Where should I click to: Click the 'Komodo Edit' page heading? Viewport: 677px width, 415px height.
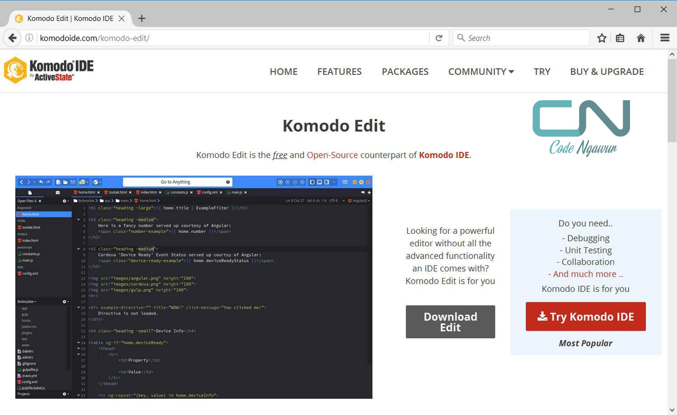click(334, 126)
